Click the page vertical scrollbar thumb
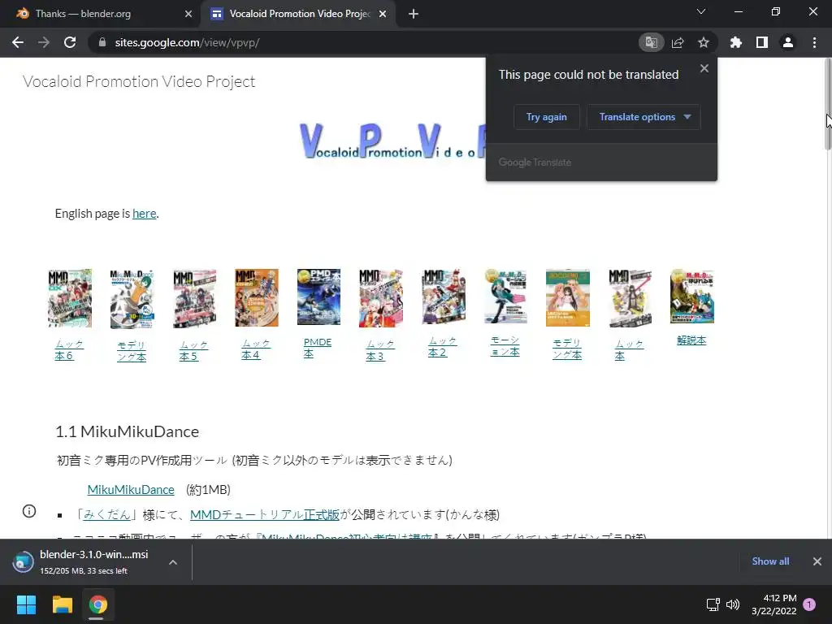 [828, 105]
